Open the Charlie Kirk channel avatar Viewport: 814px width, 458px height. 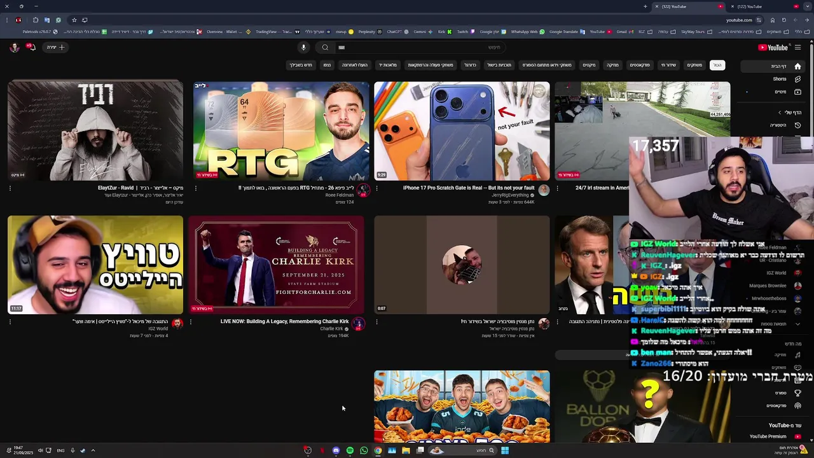pyautogui.click(x=358, y=323)
